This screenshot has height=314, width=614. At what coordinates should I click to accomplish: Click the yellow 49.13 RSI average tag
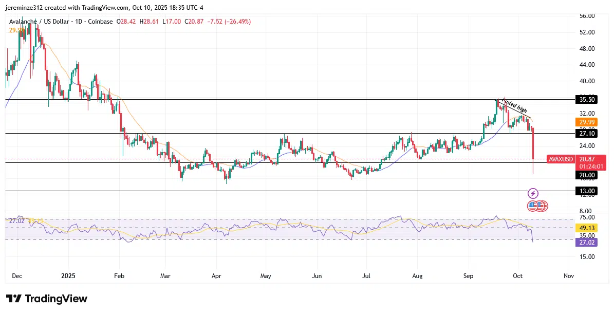coord(587,228)
